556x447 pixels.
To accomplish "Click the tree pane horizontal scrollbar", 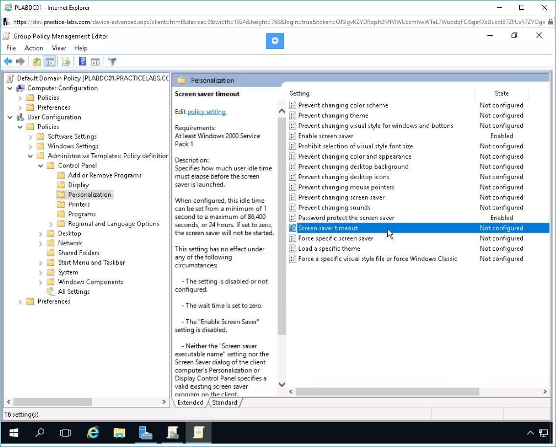I will [52, 402].
